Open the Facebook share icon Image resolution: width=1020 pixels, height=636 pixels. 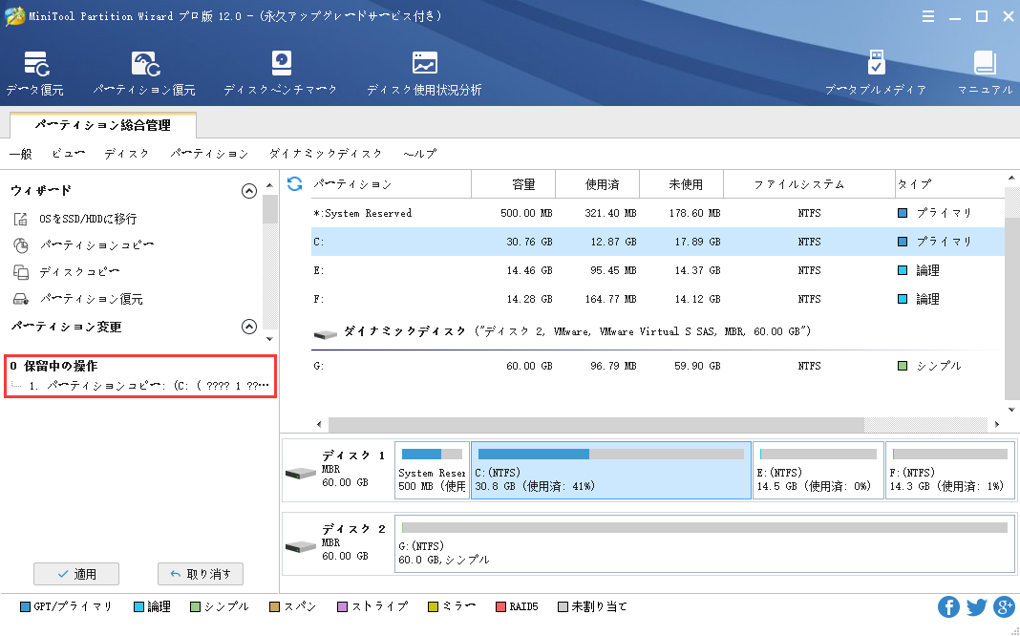coord(948,606)
